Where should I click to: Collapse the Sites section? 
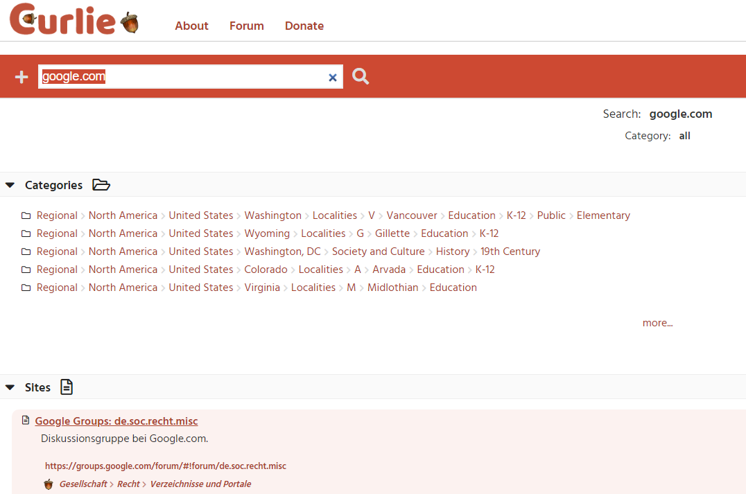click(10, 387)
